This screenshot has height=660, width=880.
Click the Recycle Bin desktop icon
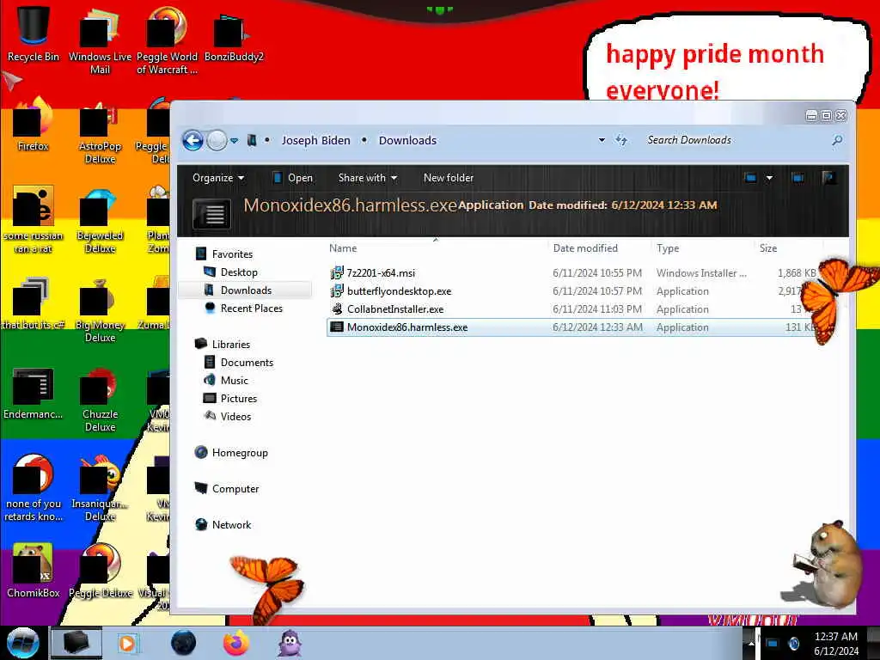(x=34, y=33)
